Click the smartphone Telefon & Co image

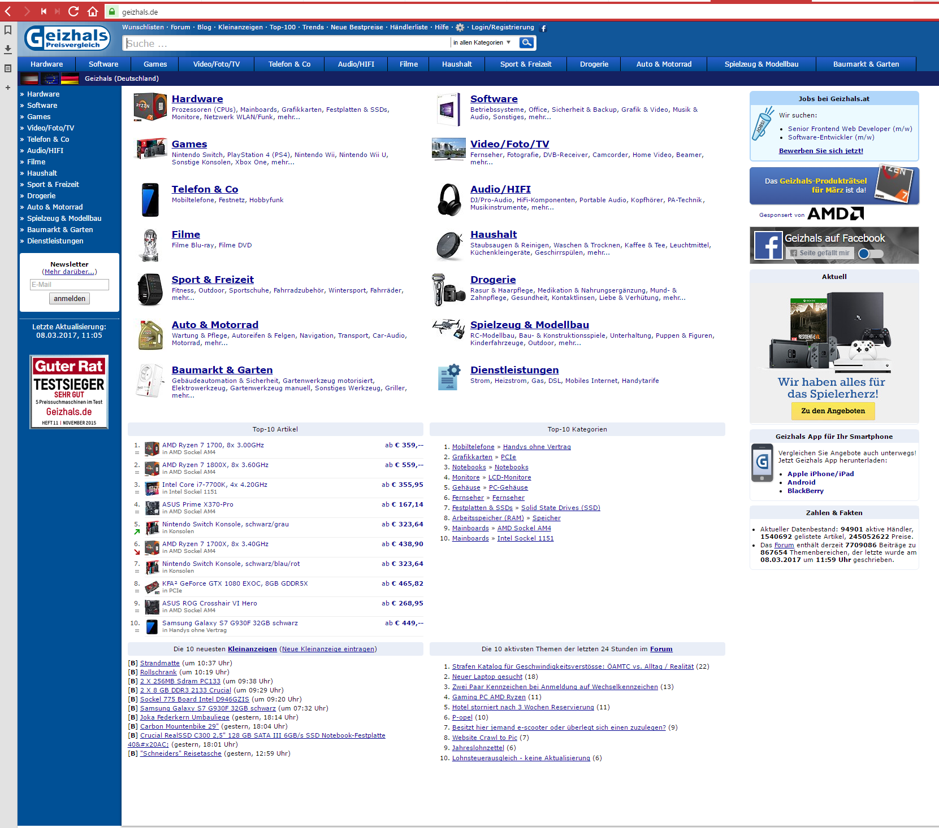[150, 199]
